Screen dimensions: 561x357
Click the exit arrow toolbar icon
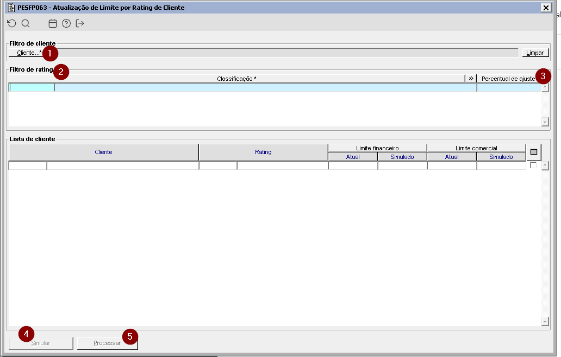coord(80,23)
